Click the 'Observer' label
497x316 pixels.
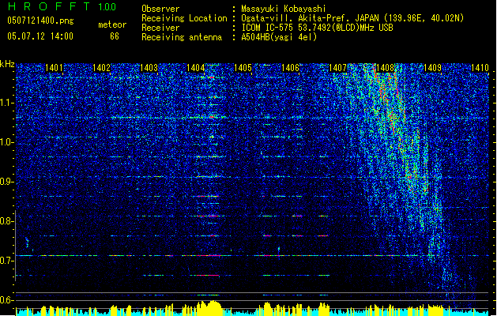point(160,9)
